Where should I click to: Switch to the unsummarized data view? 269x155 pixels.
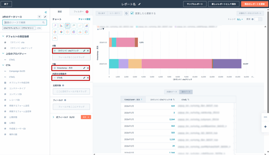[x=171, y=92]
